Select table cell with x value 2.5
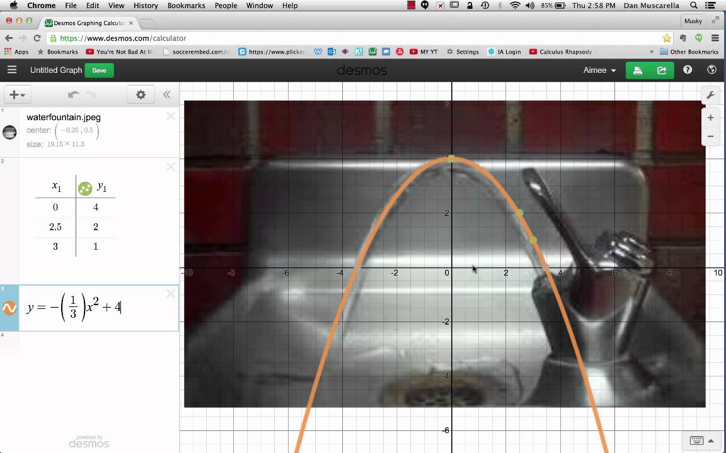Screen dimensions: 726x453 coord(55,227)
